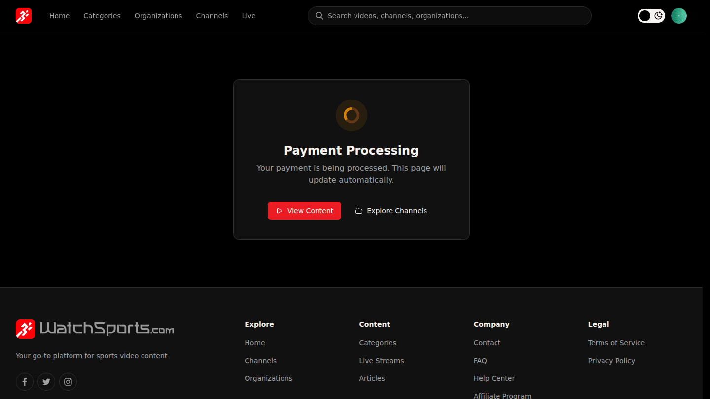
Task: Click the Payment Processing heading
Action: pos(352,150)
